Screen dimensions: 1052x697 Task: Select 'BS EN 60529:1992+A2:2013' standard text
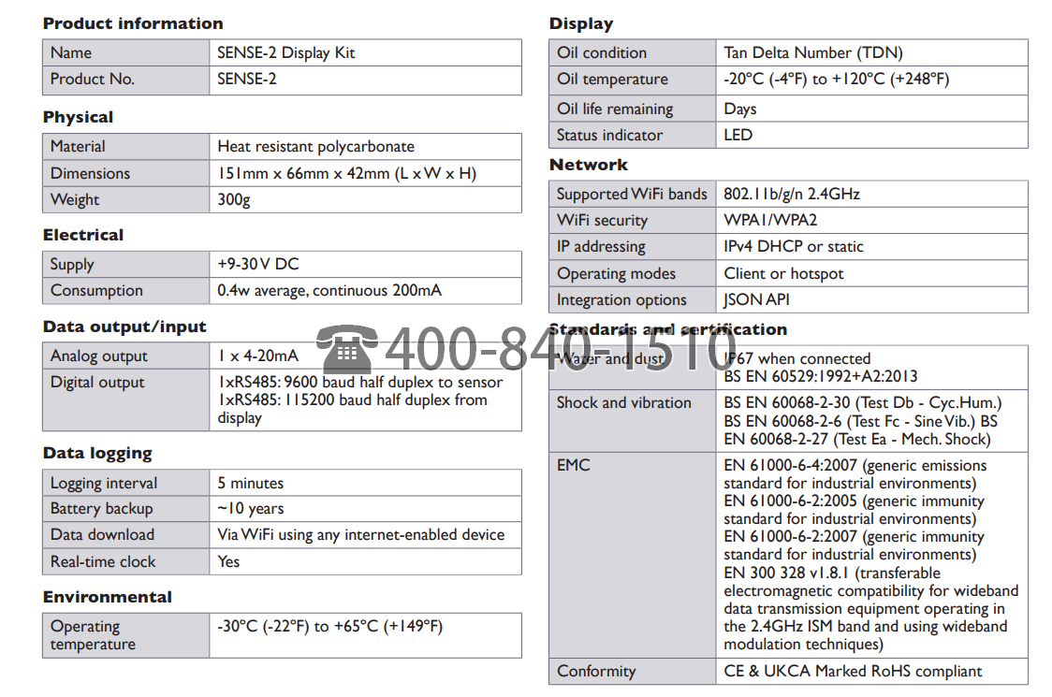point(821,376)
